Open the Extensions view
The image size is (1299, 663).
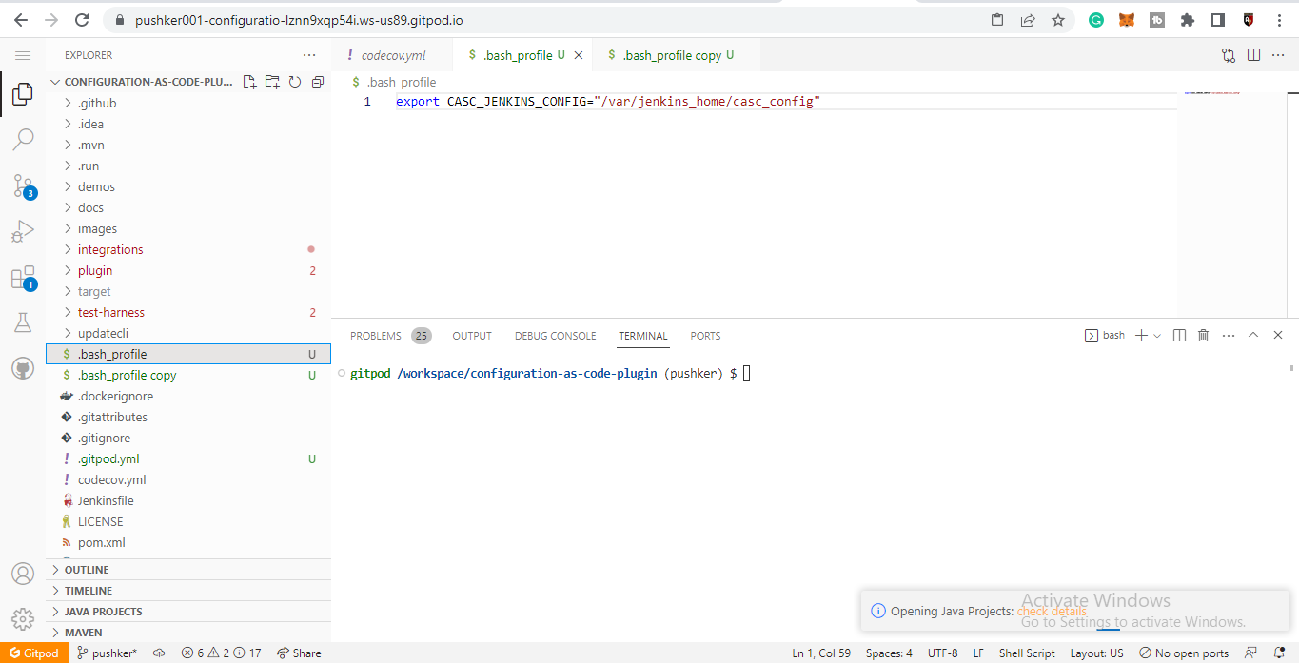click(x=23, y=277)
